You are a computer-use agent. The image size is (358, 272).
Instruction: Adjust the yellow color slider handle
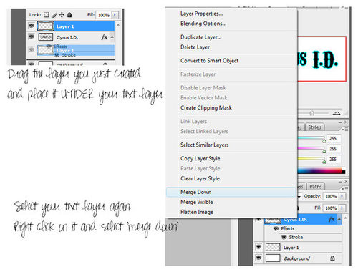[x=324, y=161]
